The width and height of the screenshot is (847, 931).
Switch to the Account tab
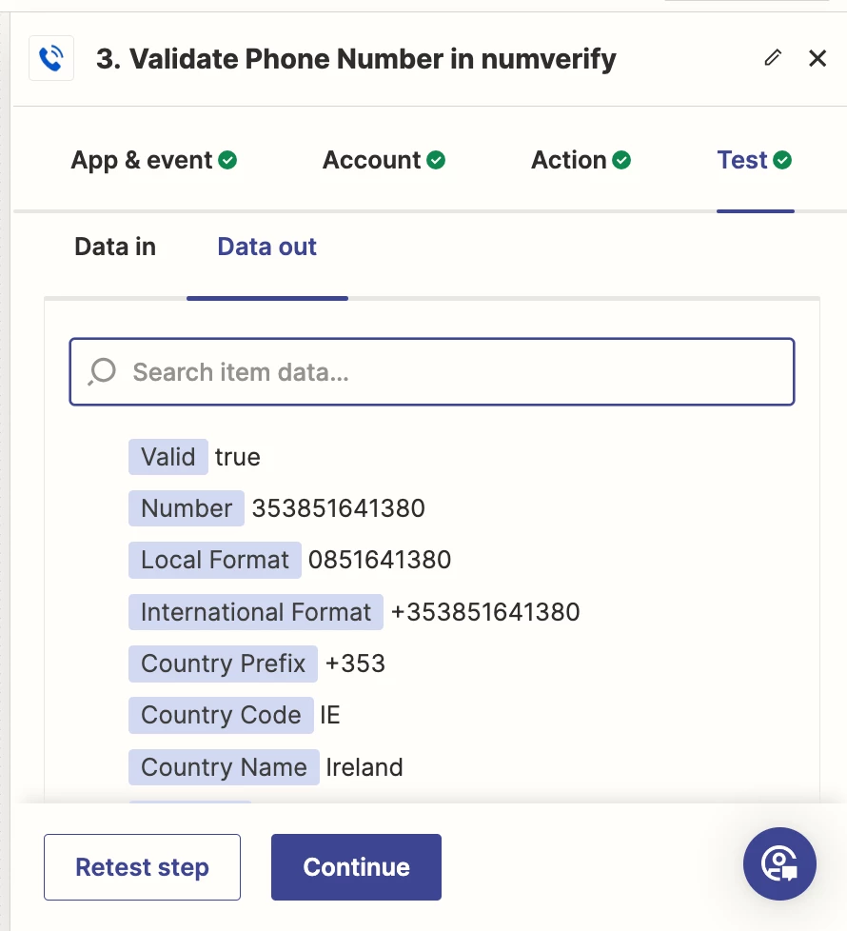[384, 160]
